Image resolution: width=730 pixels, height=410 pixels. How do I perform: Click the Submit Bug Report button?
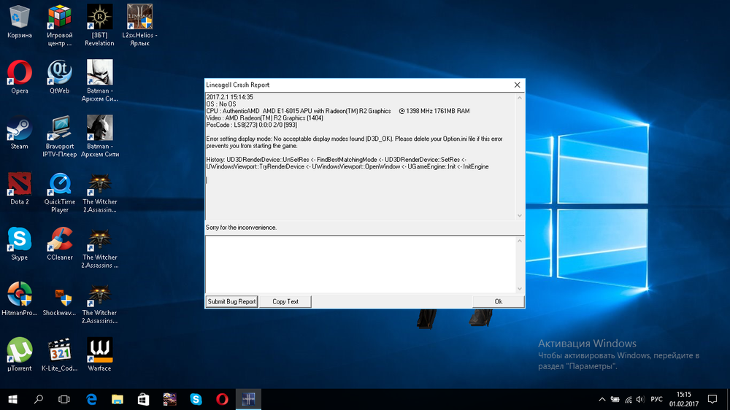coord(231,301)
